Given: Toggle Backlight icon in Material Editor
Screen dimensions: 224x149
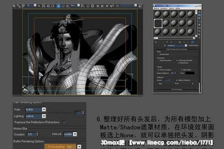Looking at the screenshot, I should click(199, 15).
